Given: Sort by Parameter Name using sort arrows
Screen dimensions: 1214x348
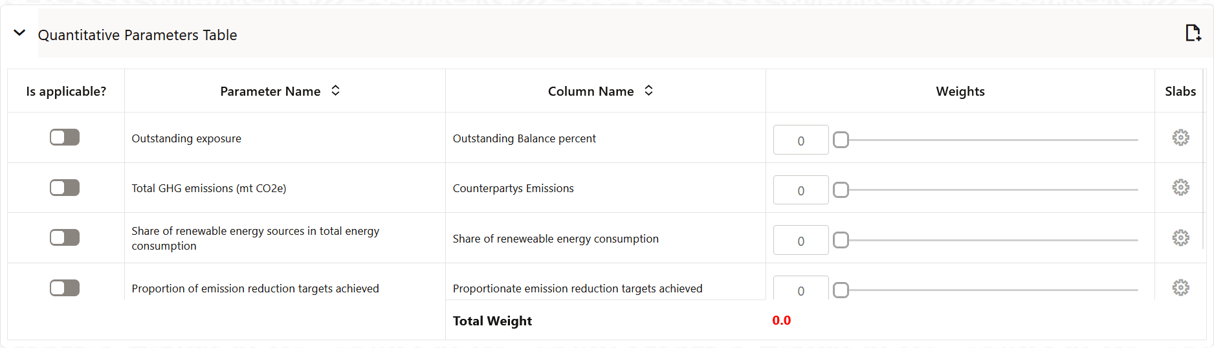Looking at the screenshot, I should click(x=335, y=91).
